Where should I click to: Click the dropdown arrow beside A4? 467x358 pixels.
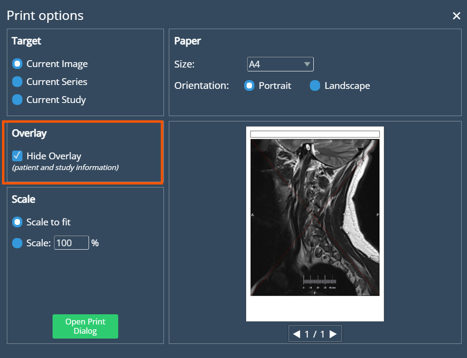point(307,64)
